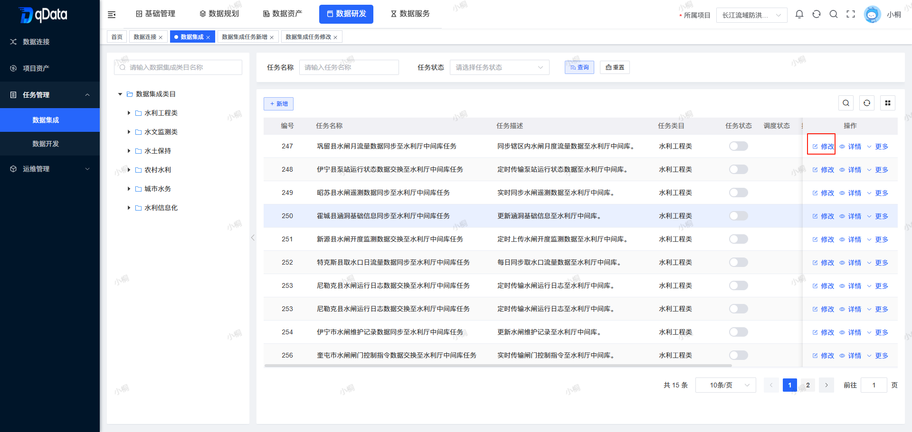Expand 水土保持 tree node
The width and height of the screenshot is (912, 432).
coord(129,151)
